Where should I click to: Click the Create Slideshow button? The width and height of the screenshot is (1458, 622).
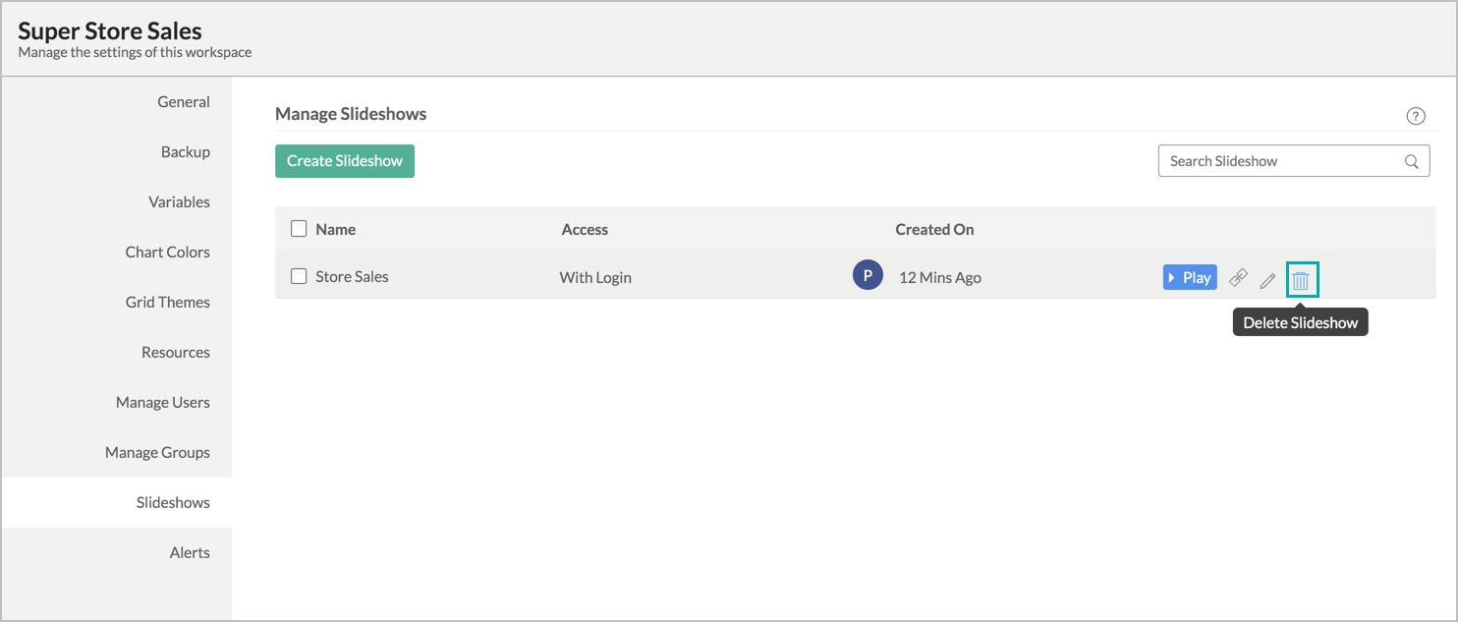coord(345,161)
